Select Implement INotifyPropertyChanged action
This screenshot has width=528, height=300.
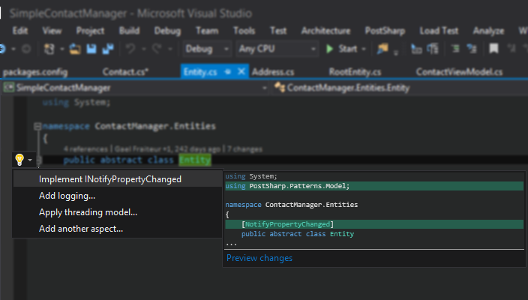point(118,179)
